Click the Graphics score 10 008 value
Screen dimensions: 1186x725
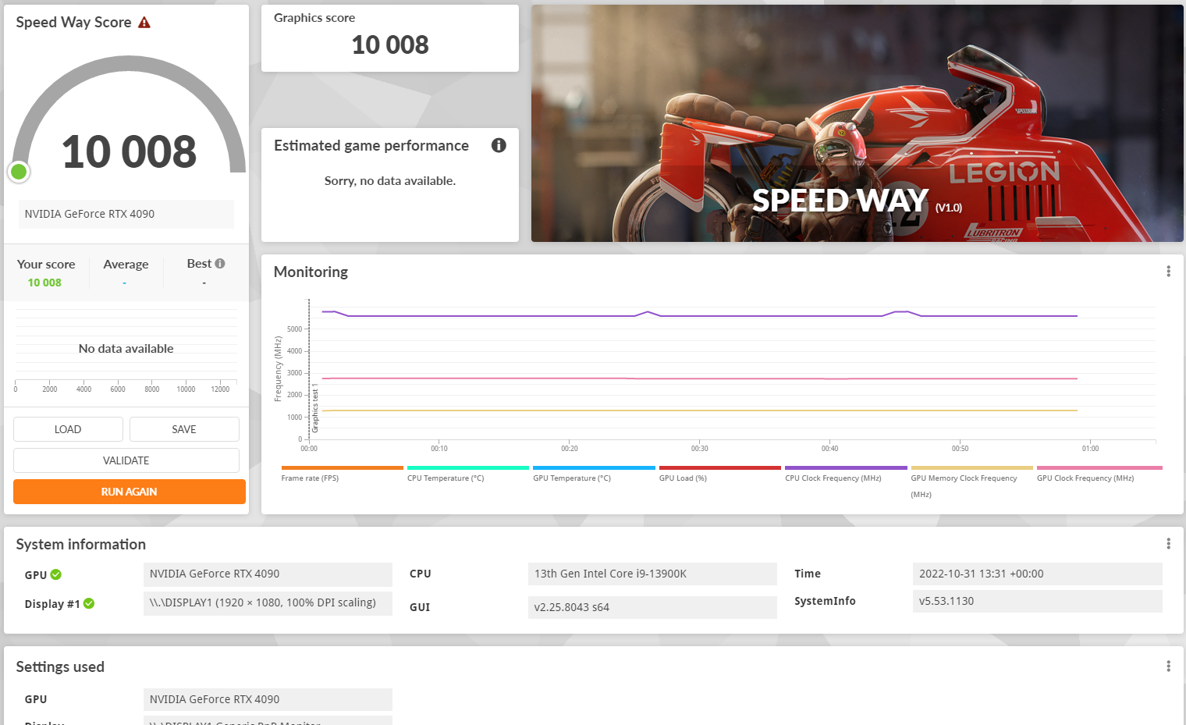click(x=390, y=45)
